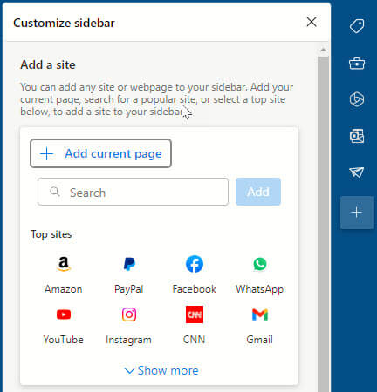Focus the Search site input field
The image size is (377, 392).
click(133, 192)
